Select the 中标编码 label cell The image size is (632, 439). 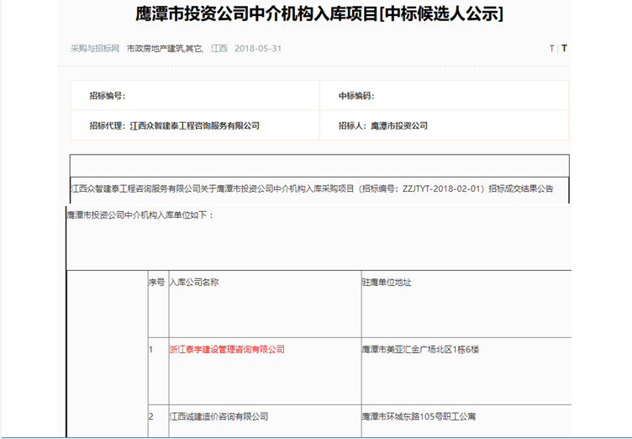[445, 96]
